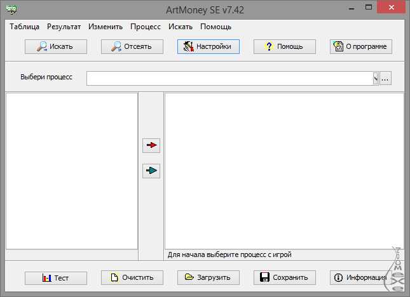
Task: Click the right address table panel
Action: click(x=285, y=171)
